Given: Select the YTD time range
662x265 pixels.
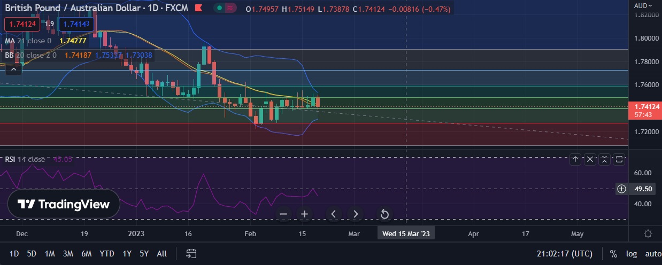Looking at the screenshot, I should point(106,254).
